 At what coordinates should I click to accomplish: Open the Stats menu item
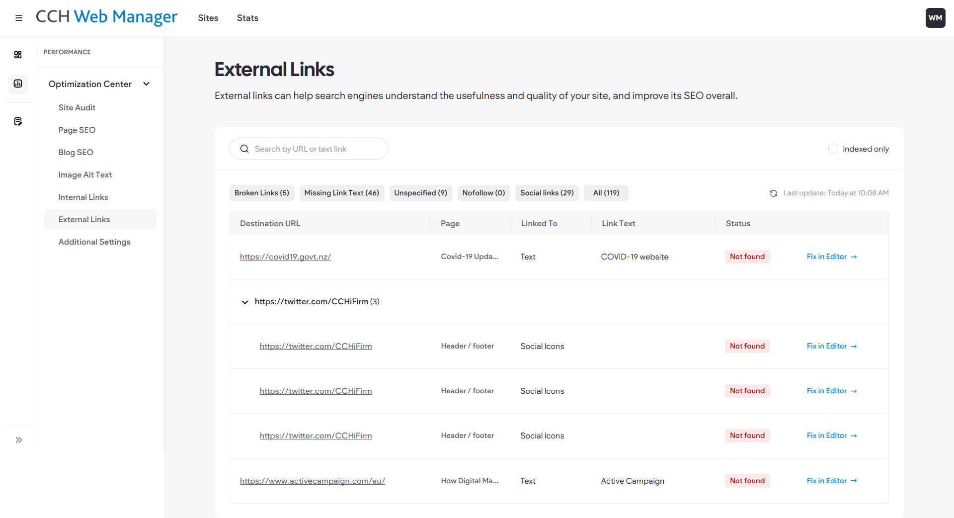click(247, 18)
